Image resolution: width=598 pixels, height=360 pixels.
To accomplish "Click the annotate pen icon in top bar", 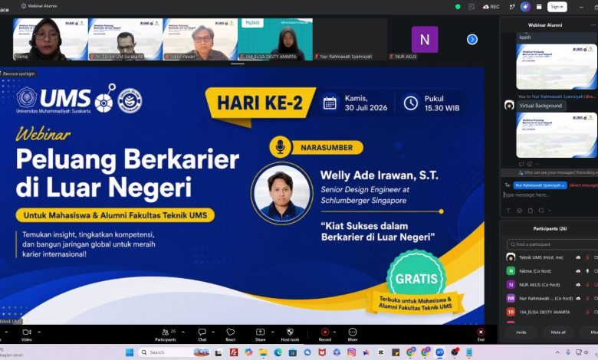I will pyautogui.click(x=512, y=6).
